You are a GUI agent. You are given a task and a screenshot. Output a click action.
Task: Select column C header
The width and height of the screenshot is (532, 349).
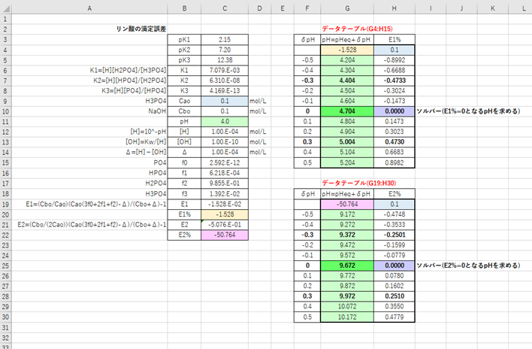[x=225, y=8]
